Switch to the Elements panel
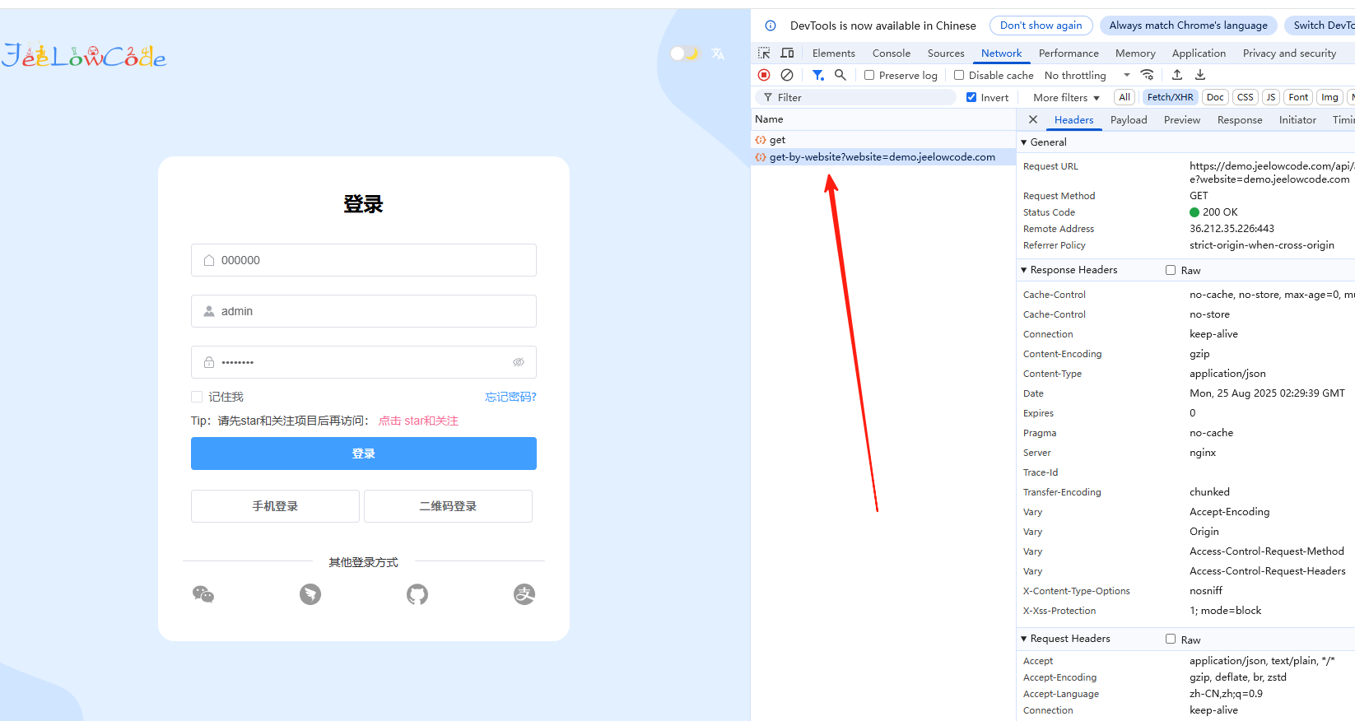Viewport: 1355px width, 721px height. [834, 53]
